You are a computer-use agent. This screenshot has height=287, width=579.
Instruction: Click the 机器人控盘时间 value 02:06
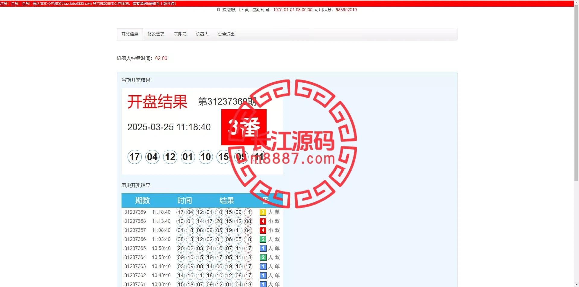[161, 58]
